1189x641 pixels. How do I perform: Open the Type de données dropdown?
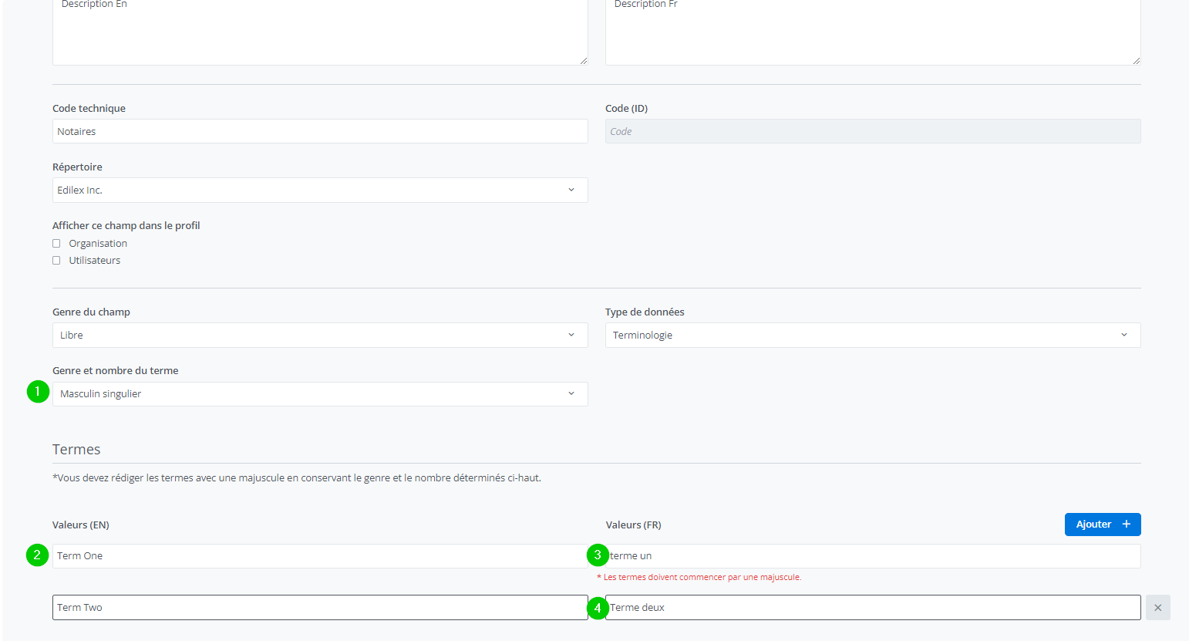click(x=872, y=336)
